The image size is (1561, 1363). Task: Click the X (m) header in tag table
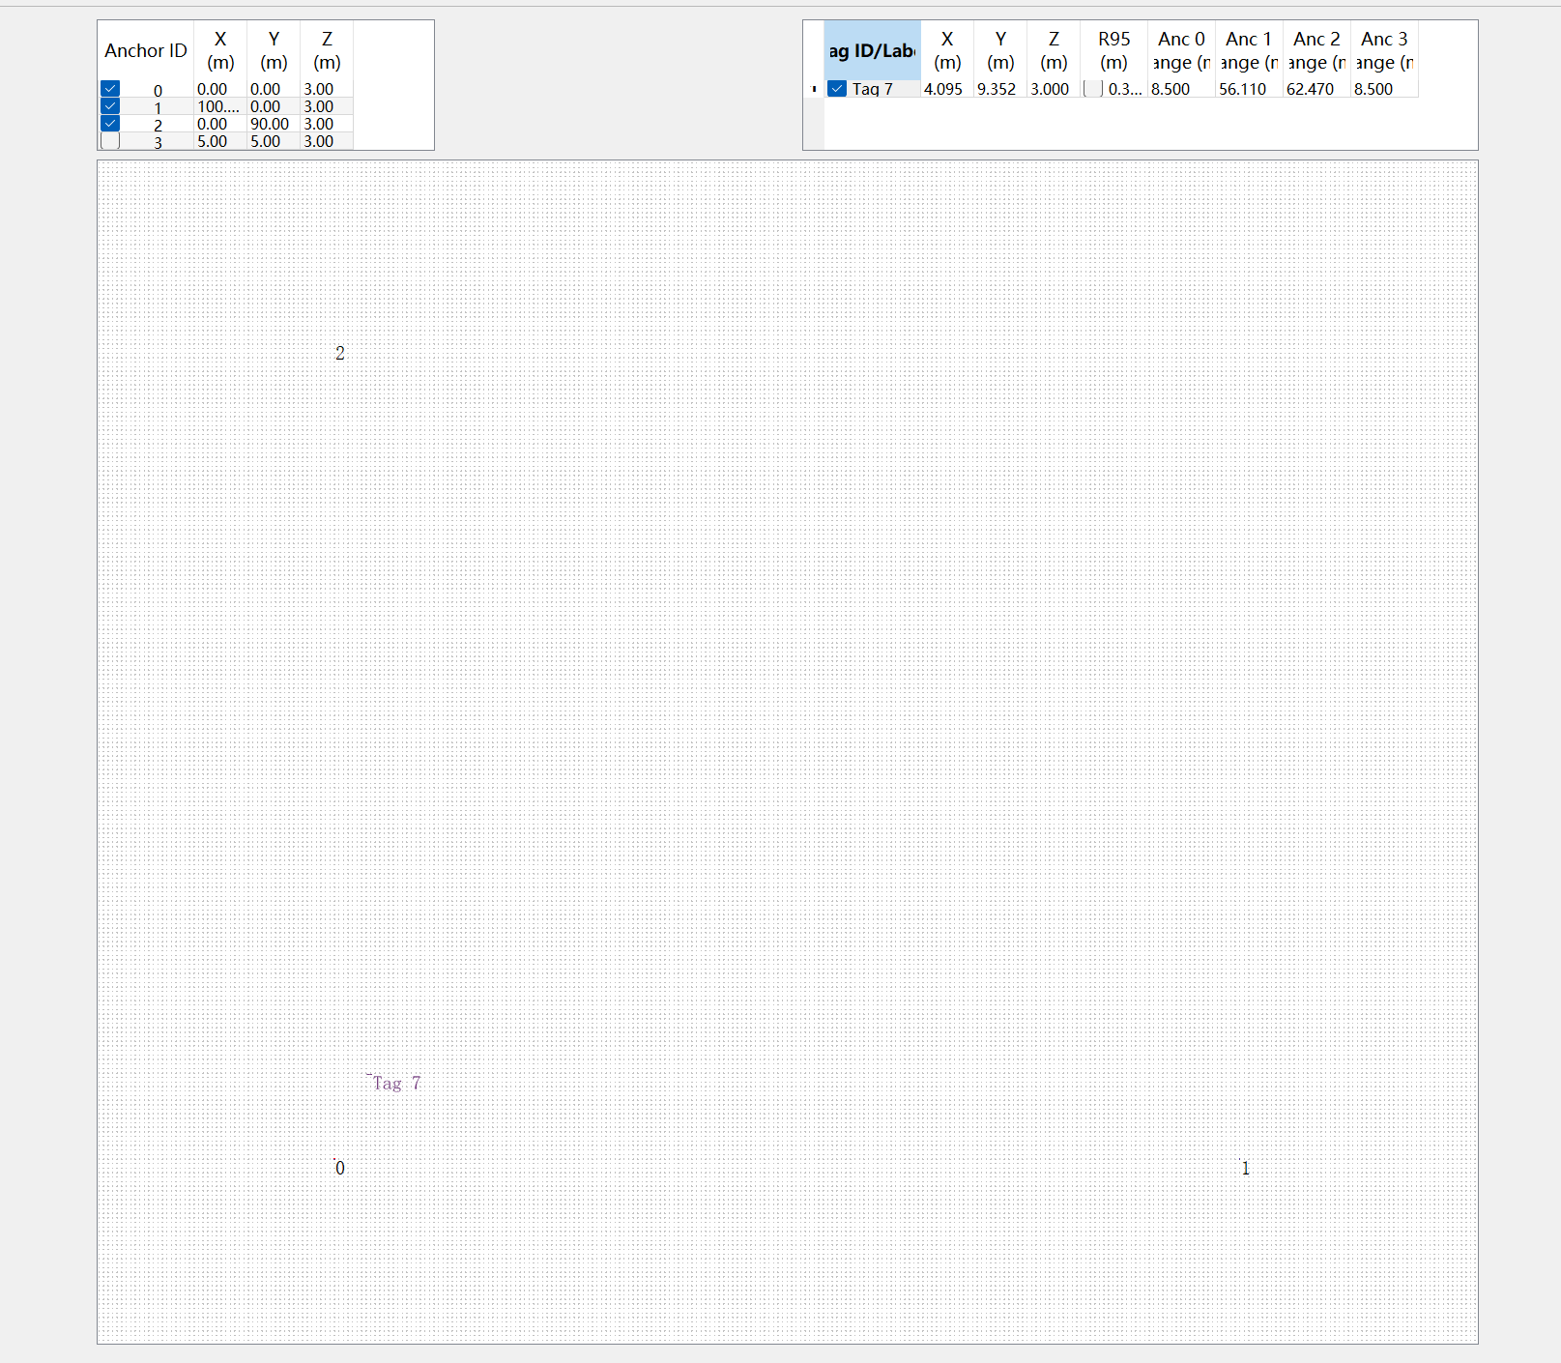point(947,50)
